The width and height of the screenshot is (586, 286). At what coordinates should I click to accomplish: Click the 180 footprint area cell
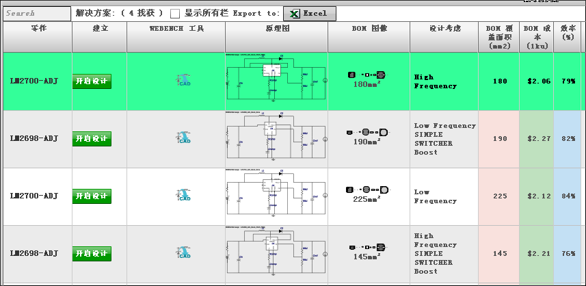pyautogui.click(x=500, y=81)
